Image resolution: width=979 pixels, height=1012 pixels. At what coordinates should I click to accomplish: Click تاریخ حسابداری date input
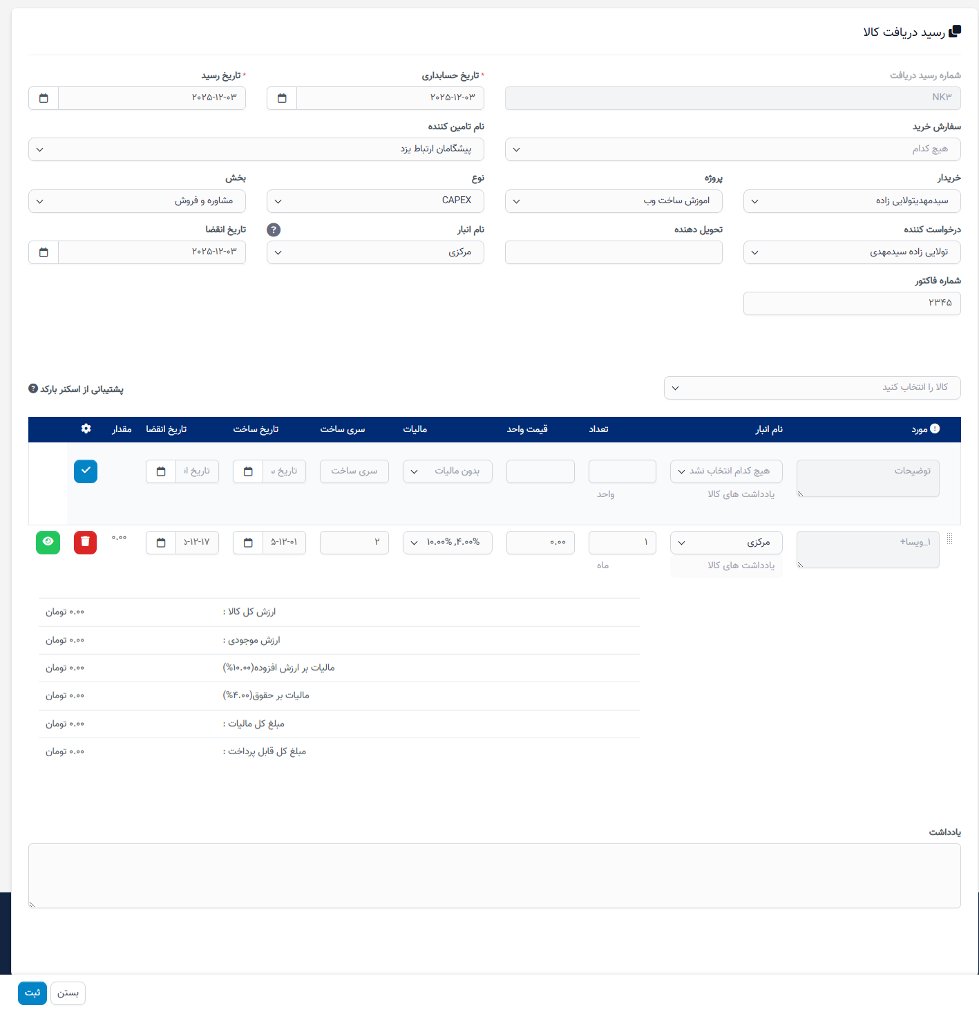[390, 98]
